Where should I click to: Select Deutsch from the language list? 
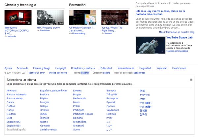point(11,114)
